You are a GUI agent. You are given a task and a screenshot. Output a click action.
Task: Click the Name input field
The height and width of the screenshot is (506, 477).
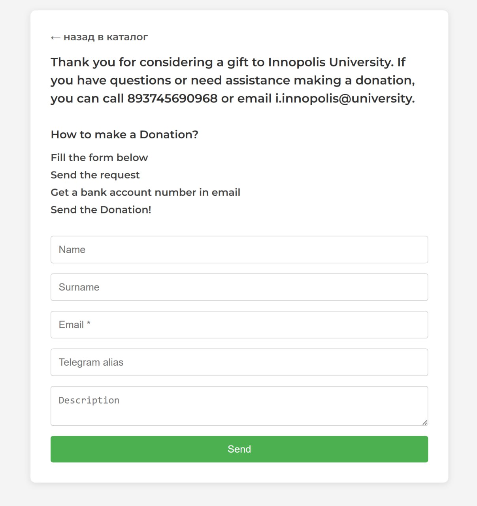click(x=239, y=249)
